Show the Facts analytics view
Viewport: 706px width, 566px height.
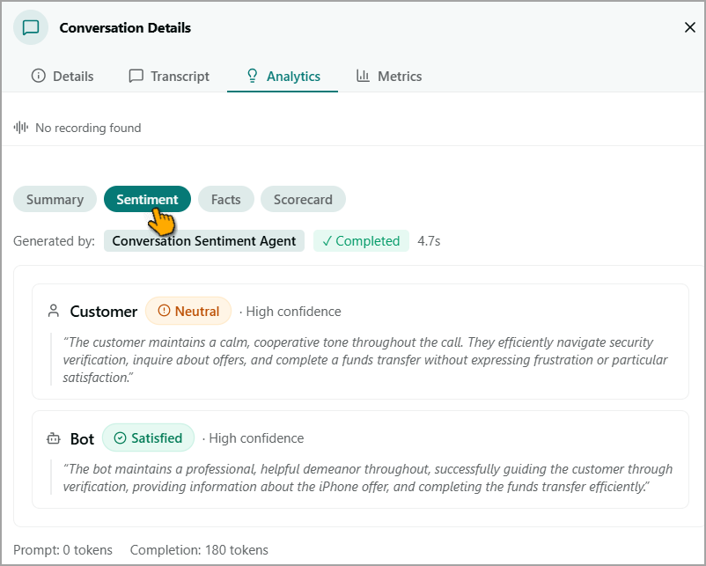pos(226,199)
